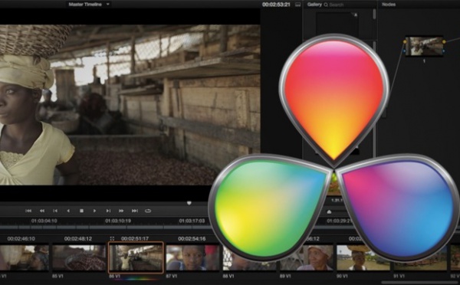Viewport: 460px width, 285px height.
Task: Open the Master Timeline dropdown
Action: point(89,5)
